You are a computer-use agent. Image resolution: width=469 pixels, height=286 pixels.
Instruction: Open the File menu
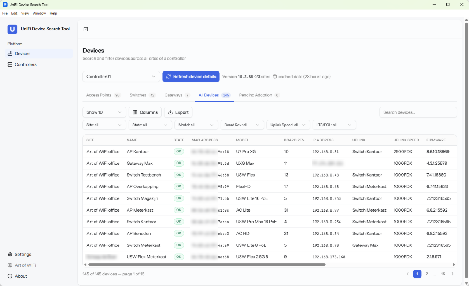(x=5, y=13)
